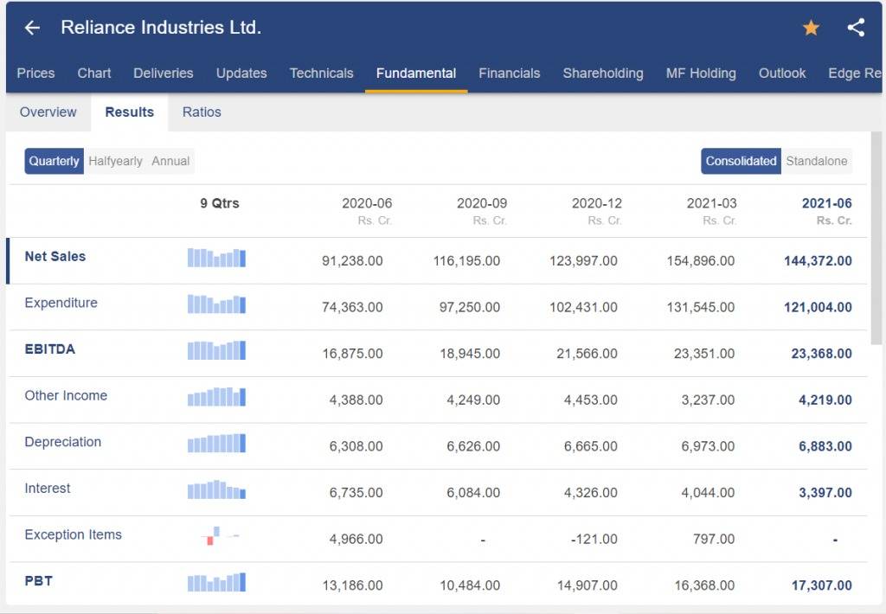Click the back arrow icon
Viewport: 886px width, 614px height.
pos(32,28)
